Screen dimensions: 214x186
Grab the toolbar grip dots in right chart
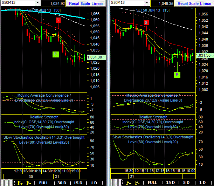(123, 182)
